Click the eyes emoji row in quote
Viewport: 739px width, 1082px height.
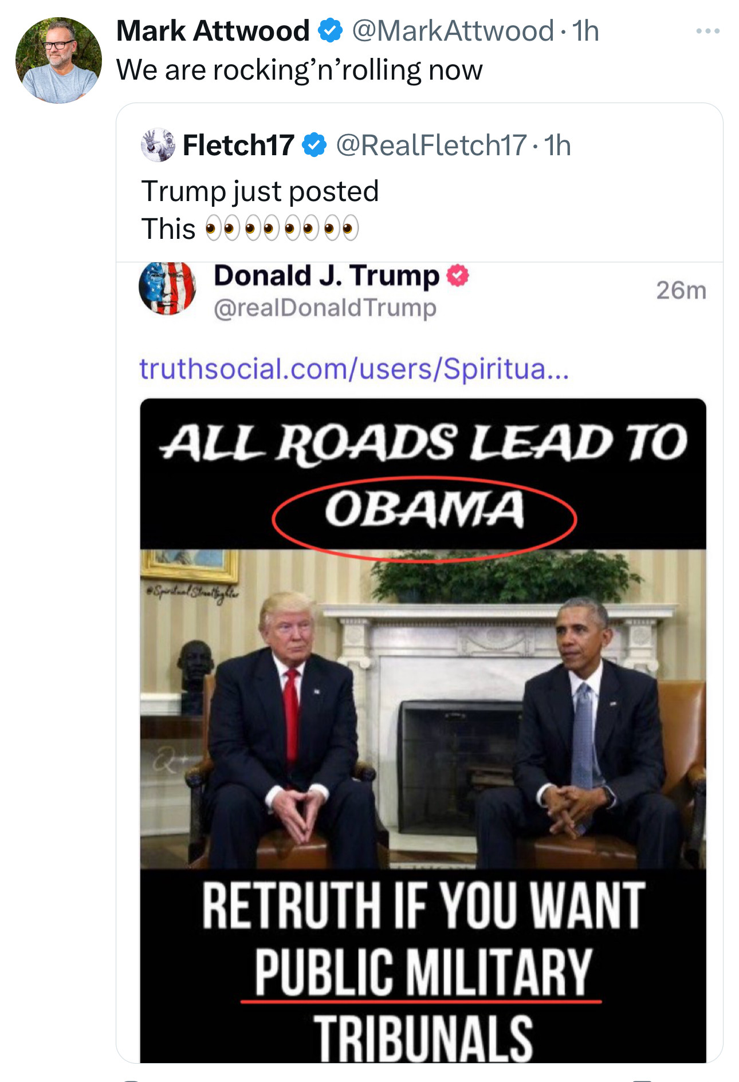point(282,229)
